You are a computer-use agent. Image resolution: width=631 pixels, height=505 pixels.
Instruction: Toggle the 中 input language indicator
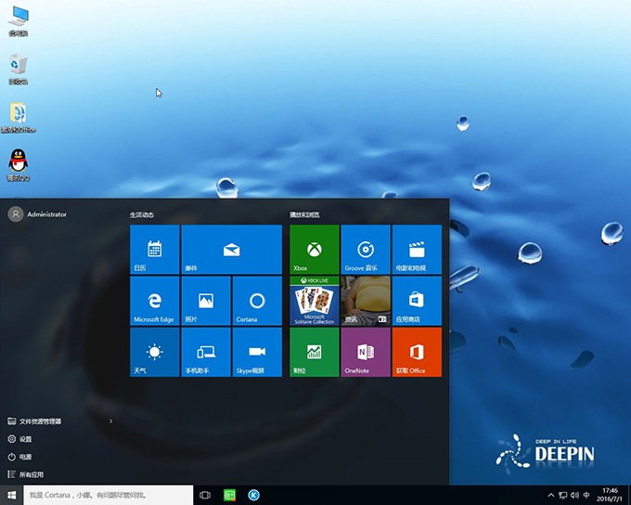[x=586, y=496]
